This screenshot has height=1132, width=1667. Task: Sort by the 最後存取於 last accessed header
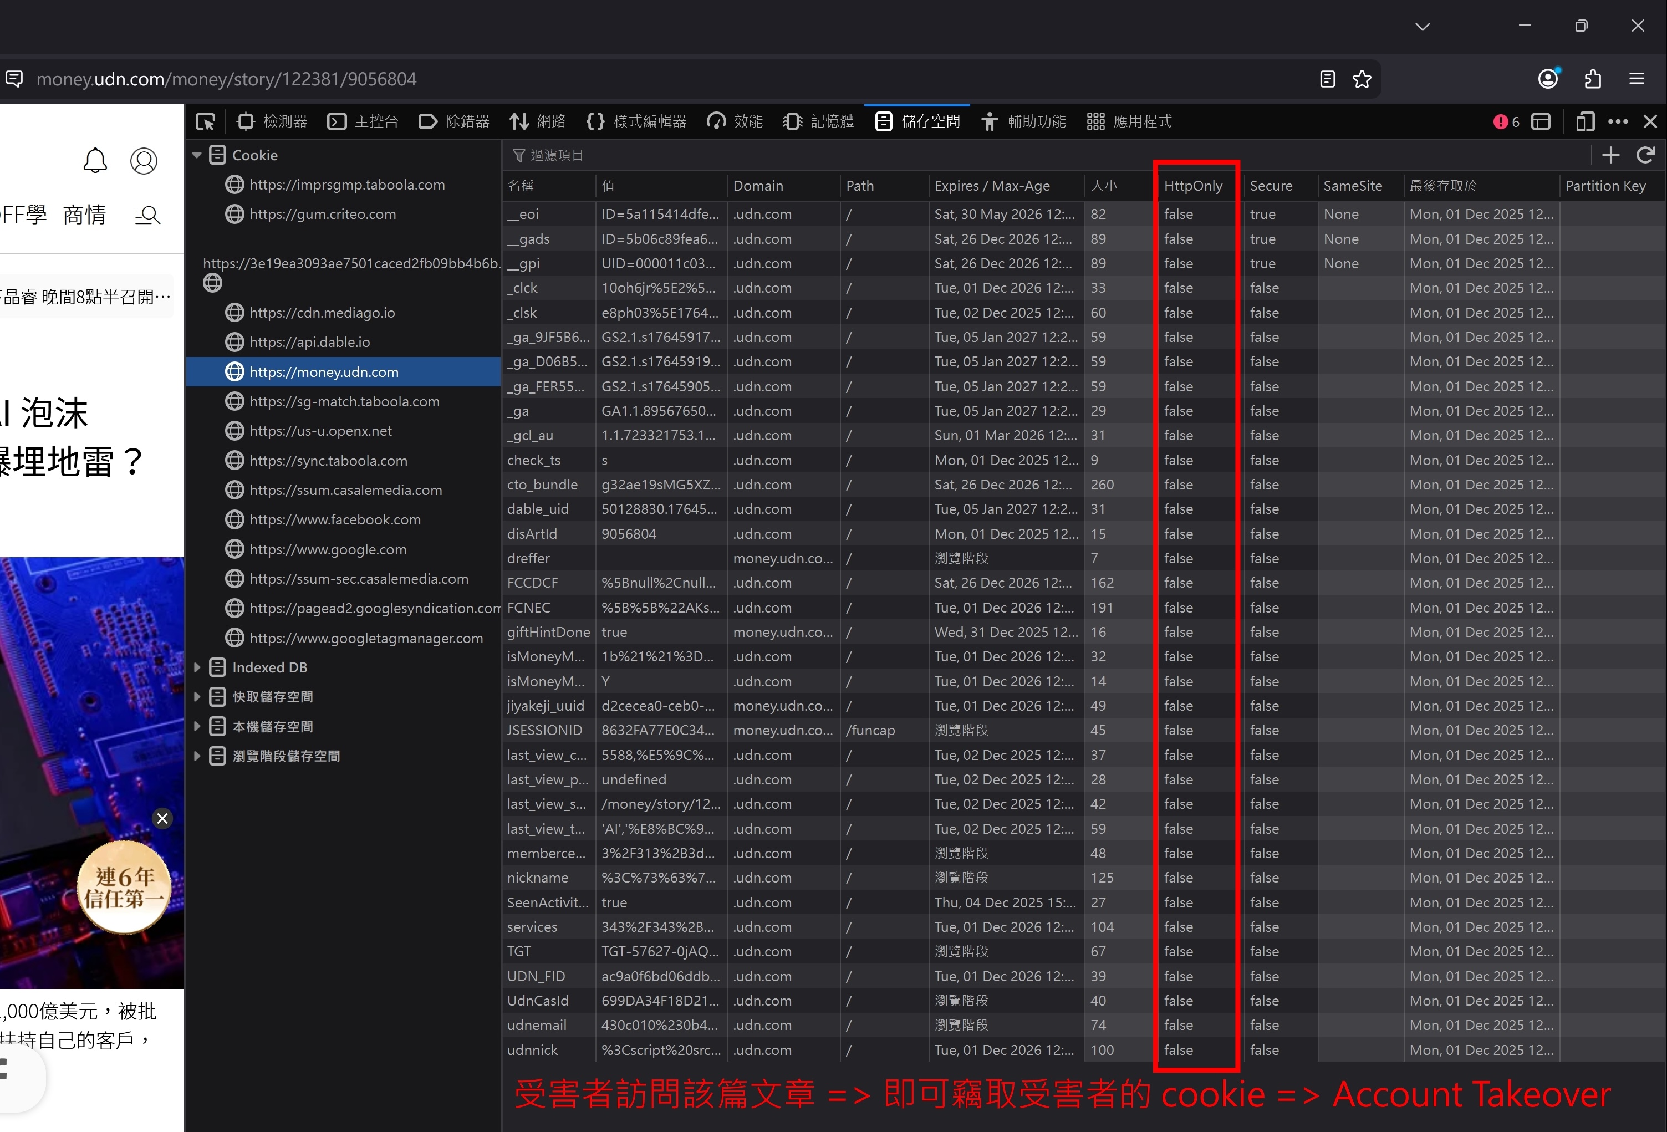point(1481,186)
